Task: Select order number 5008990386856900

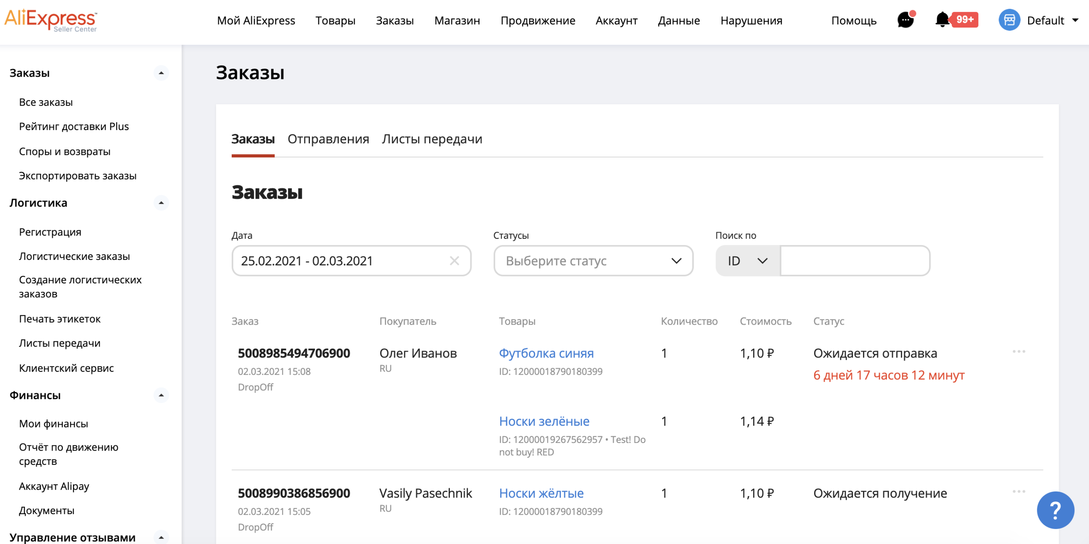Action: [294, 493]
